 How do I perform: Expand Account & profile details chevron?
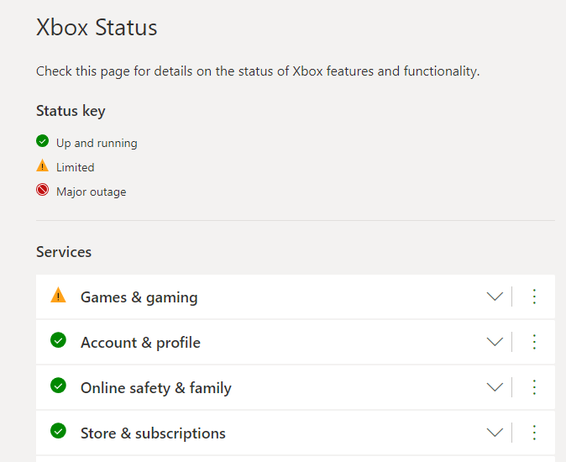pos(495,342)
